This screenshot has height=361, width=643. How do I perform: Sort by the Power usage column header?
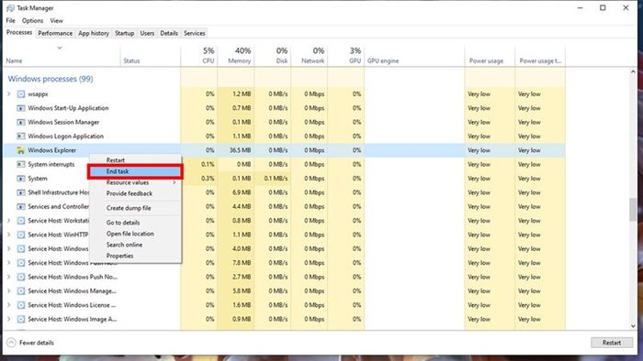pyautogui.click(x=490, y=56)
